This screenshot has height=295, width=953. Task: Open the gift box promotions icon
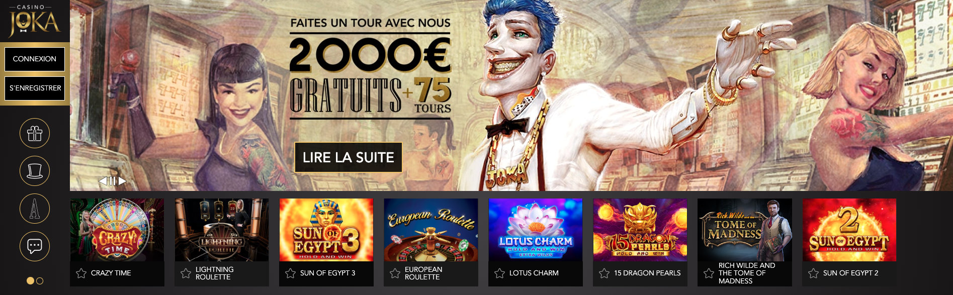[x=35, y=133]
